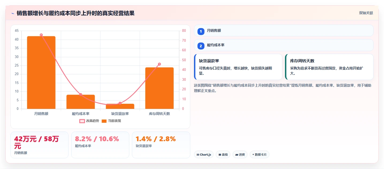
Task: Click the trend line point above 月销售额
Action: (41, 35)
